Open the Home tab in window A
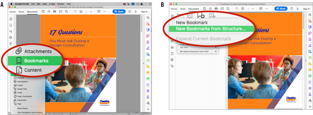The height and width of the screenshot is (115, 313). click(13, 12)
